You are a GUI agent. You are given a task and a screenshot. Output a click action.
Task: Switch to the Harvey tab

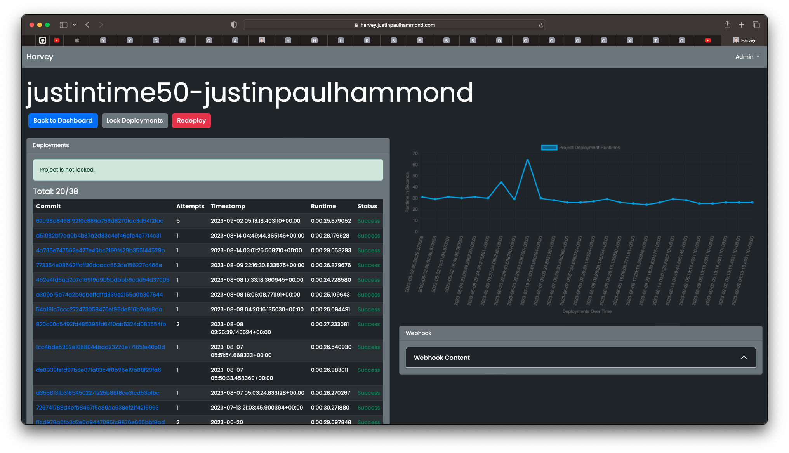(744, 40)
